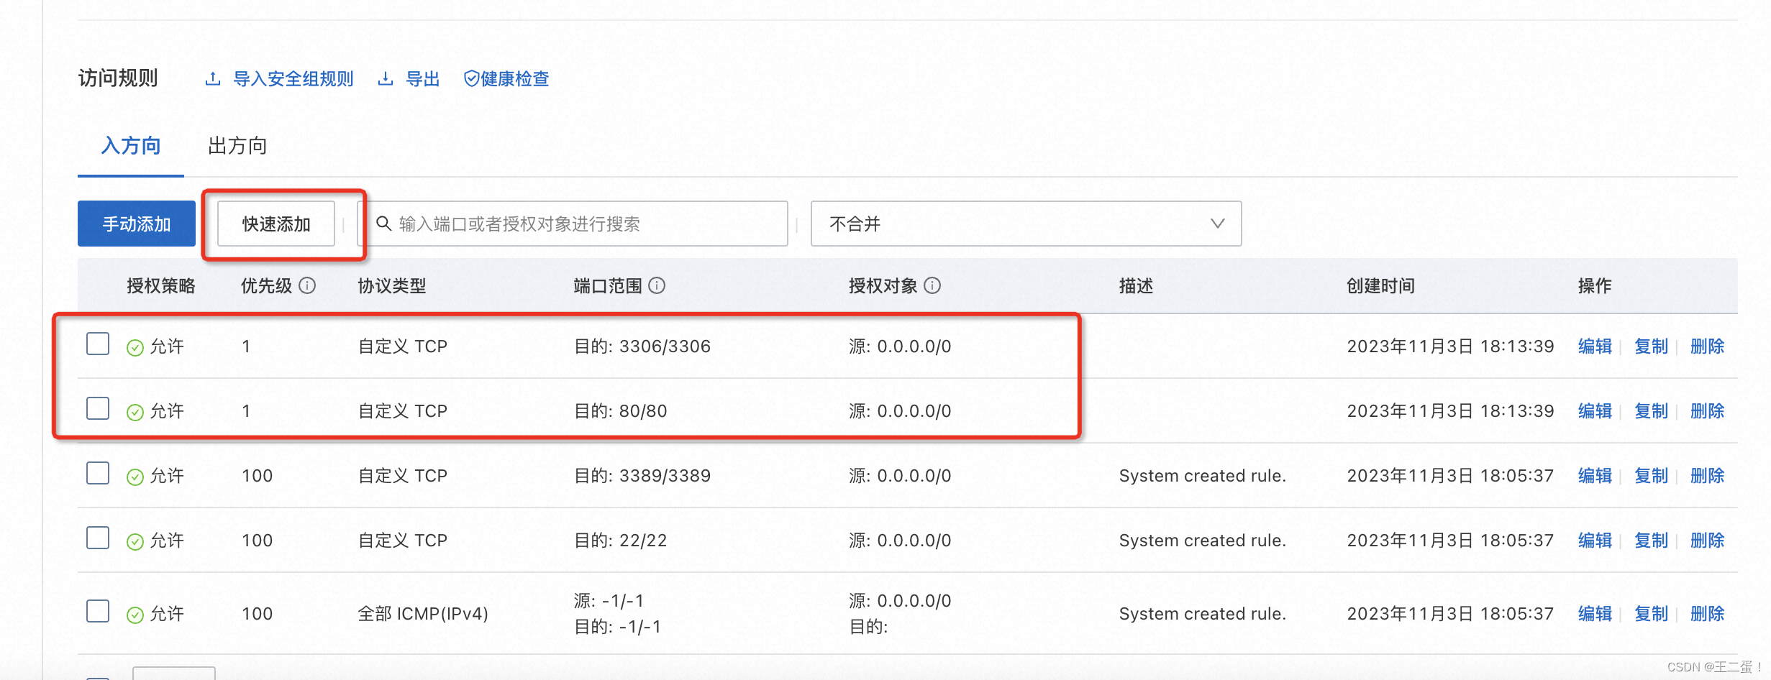The height and width of the screenshot is (680, 1771).
Task: Copy the 3389/3389 rule
Action: (1651, 476)
